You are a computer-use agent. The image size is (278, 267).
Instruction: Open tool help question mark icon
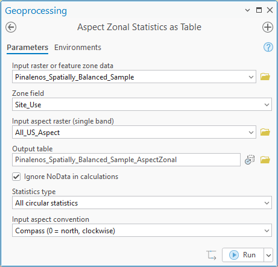268,47
